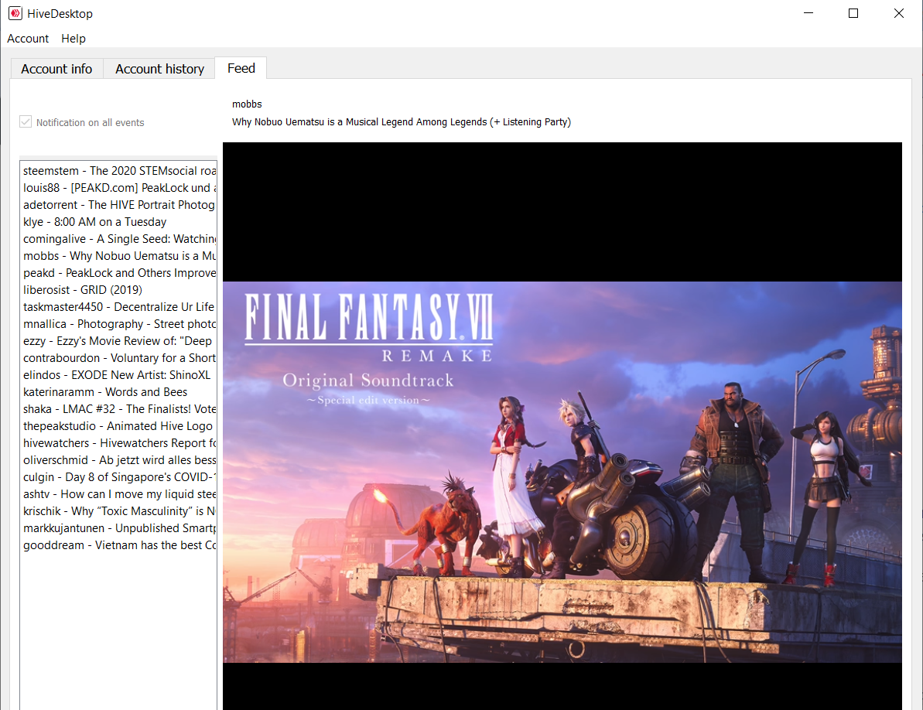Select mobbs Nobuo Uematsu entry in list
The width and height of the screenshot is (923, 710).
[x=119, y=256]
